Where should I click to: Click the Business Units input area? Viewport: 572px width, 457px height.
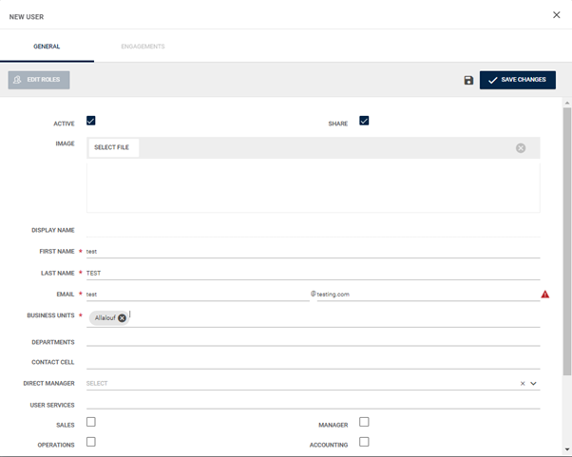313,318
